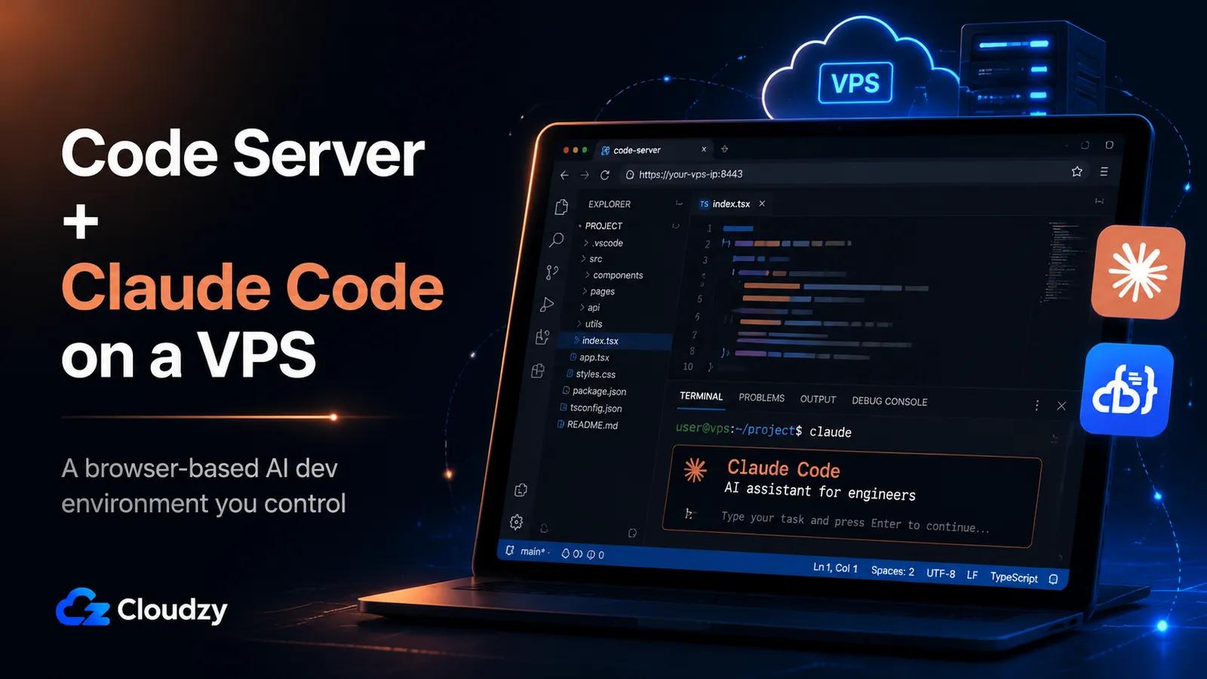The width and height of the screenshot is (1207, 679).
Task: Click the browser back arrow
Action: (x=564, y=175)
